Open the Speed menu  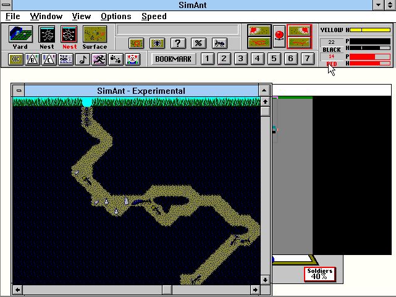154,17
